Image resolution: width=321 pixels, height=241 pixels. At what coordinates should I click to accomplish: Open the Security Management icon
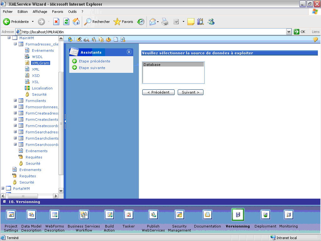tap(179, 215)
